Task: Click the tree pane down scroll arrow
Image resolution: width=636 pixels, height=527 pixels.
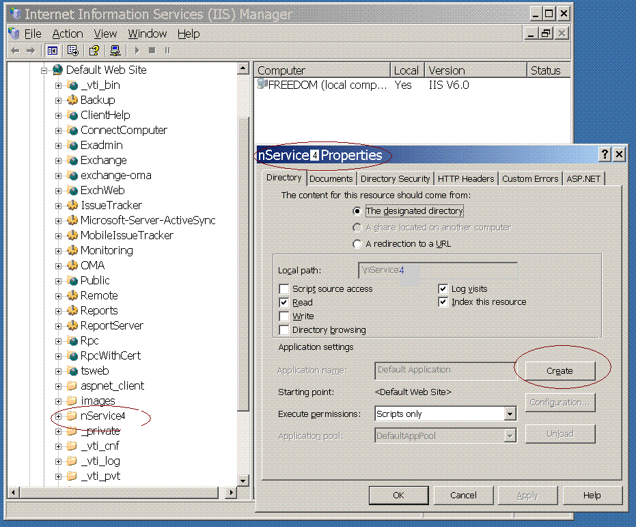Action: (x=243, y=481)
